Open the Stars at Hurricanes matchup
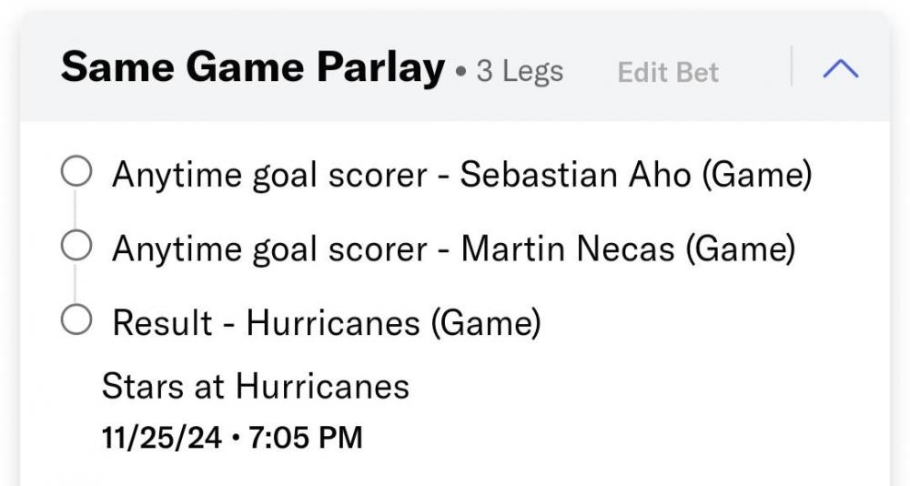Image resolution: width=910 pixels, height=486 pixels. [255, 387]
